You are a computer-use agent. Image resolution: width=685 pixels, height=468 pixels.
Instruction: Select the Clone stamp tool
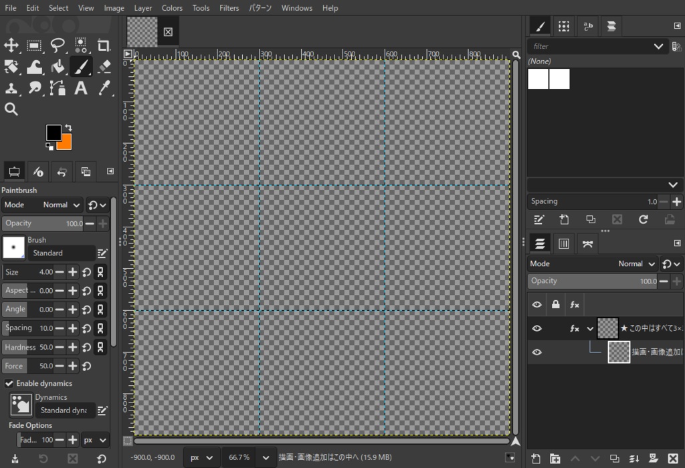[x=11, y=88]
